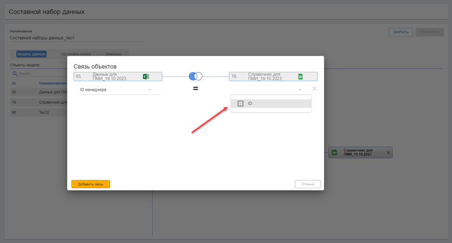
Task: Click the Google Sheets icon on object 76
Action: [x=300, y=77]
